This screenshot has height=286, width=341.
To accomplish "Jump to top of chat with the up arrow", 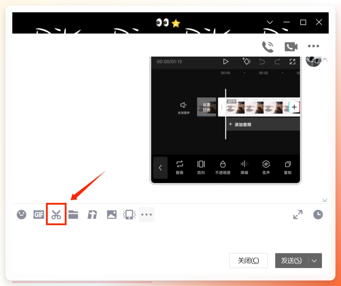I will click(325, 59).
